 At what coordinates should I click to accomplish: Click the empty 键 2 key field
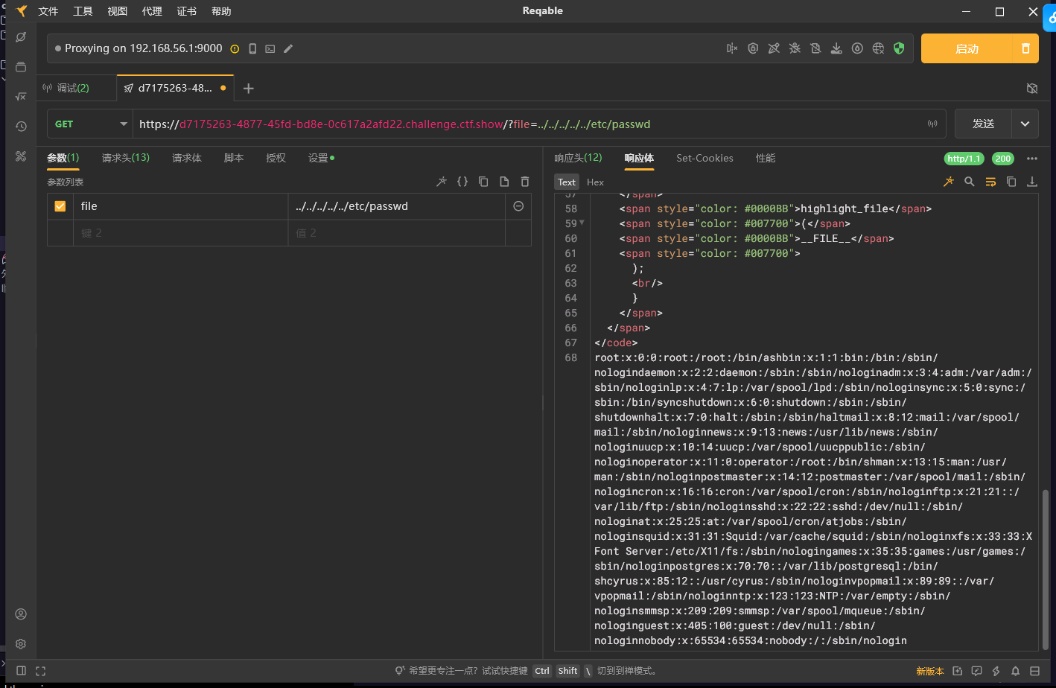[180, 233]
